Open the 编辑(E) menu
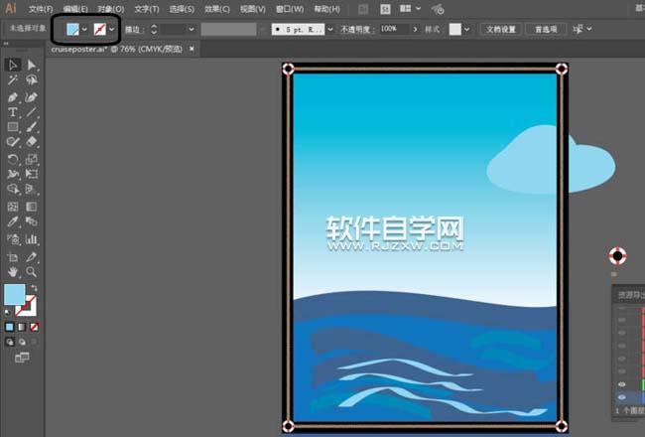 75,9
